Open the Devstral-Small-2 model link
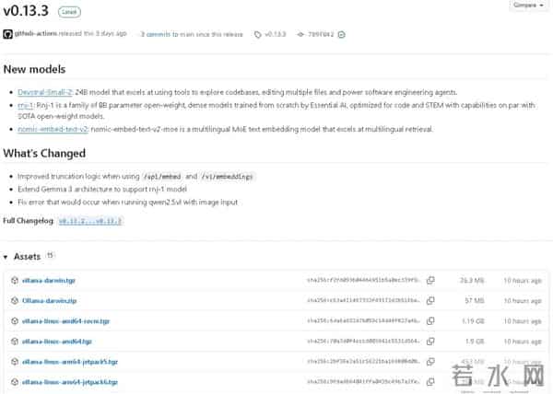This screenshot has height=394, width=553. click(x=45, y=92)
